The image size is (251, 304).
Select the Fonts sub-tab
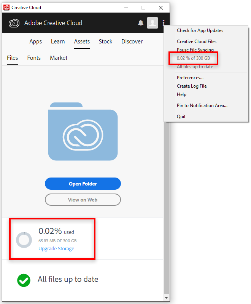(x=34, y=58)
